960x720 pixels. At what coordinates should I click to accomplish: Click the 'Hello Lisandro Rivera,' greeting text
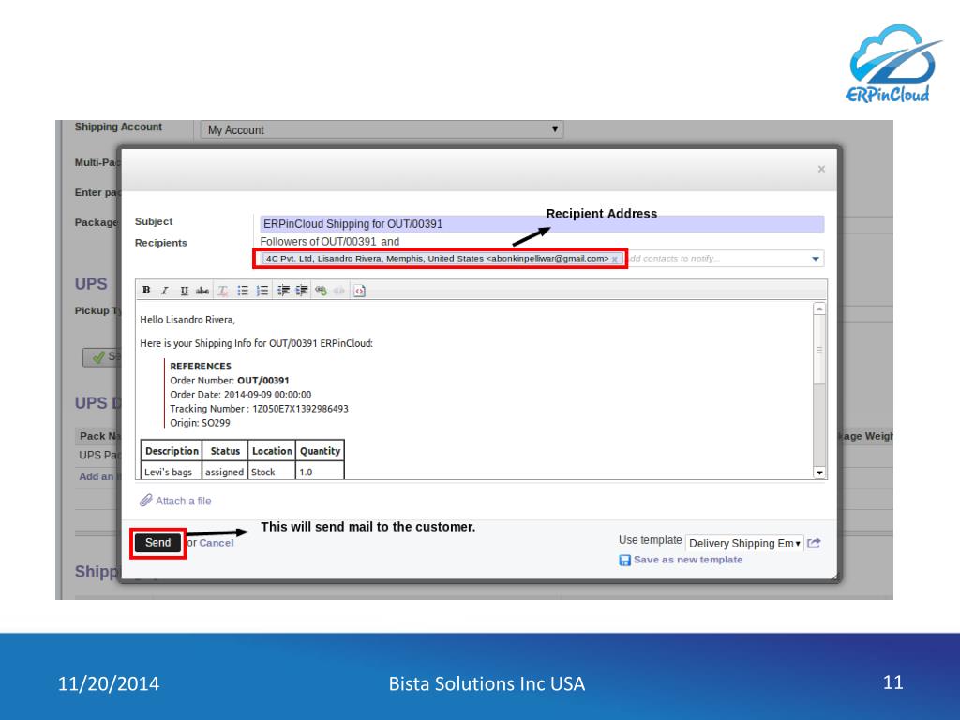187,320
